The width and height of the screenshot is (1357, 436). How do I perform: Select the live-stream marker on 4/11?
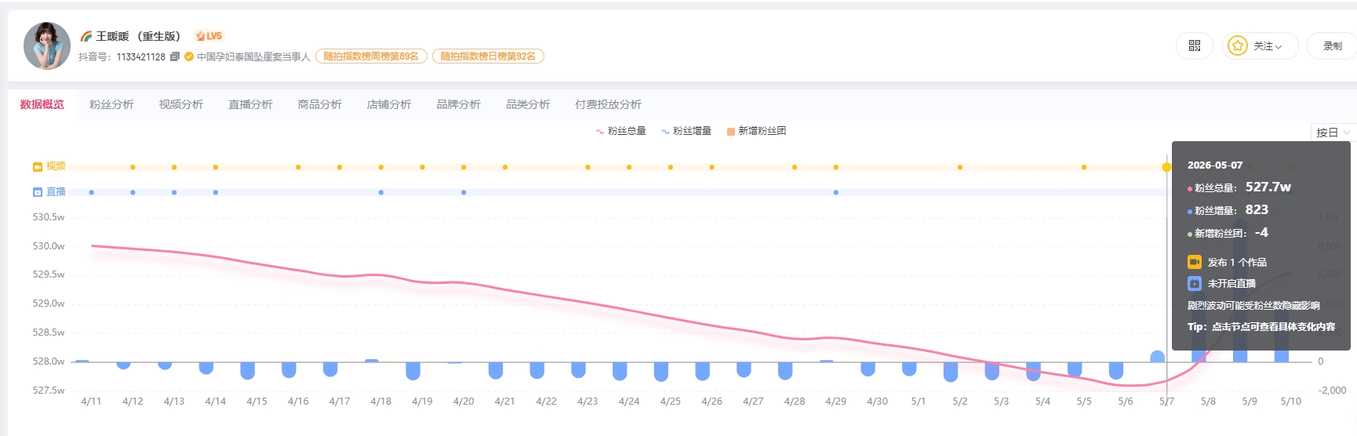click(92, 192)
